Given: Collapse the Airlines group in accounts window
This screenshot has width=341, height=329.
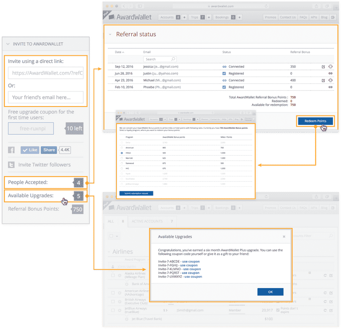Looking at the screenshot, I should click(x=109, y=252).
